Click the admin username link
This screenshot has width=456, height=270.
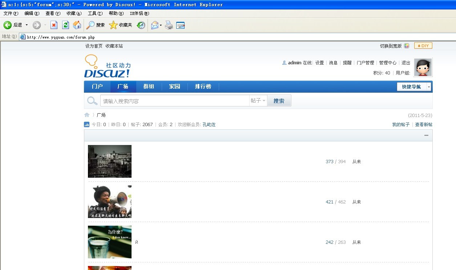point(295,63)
